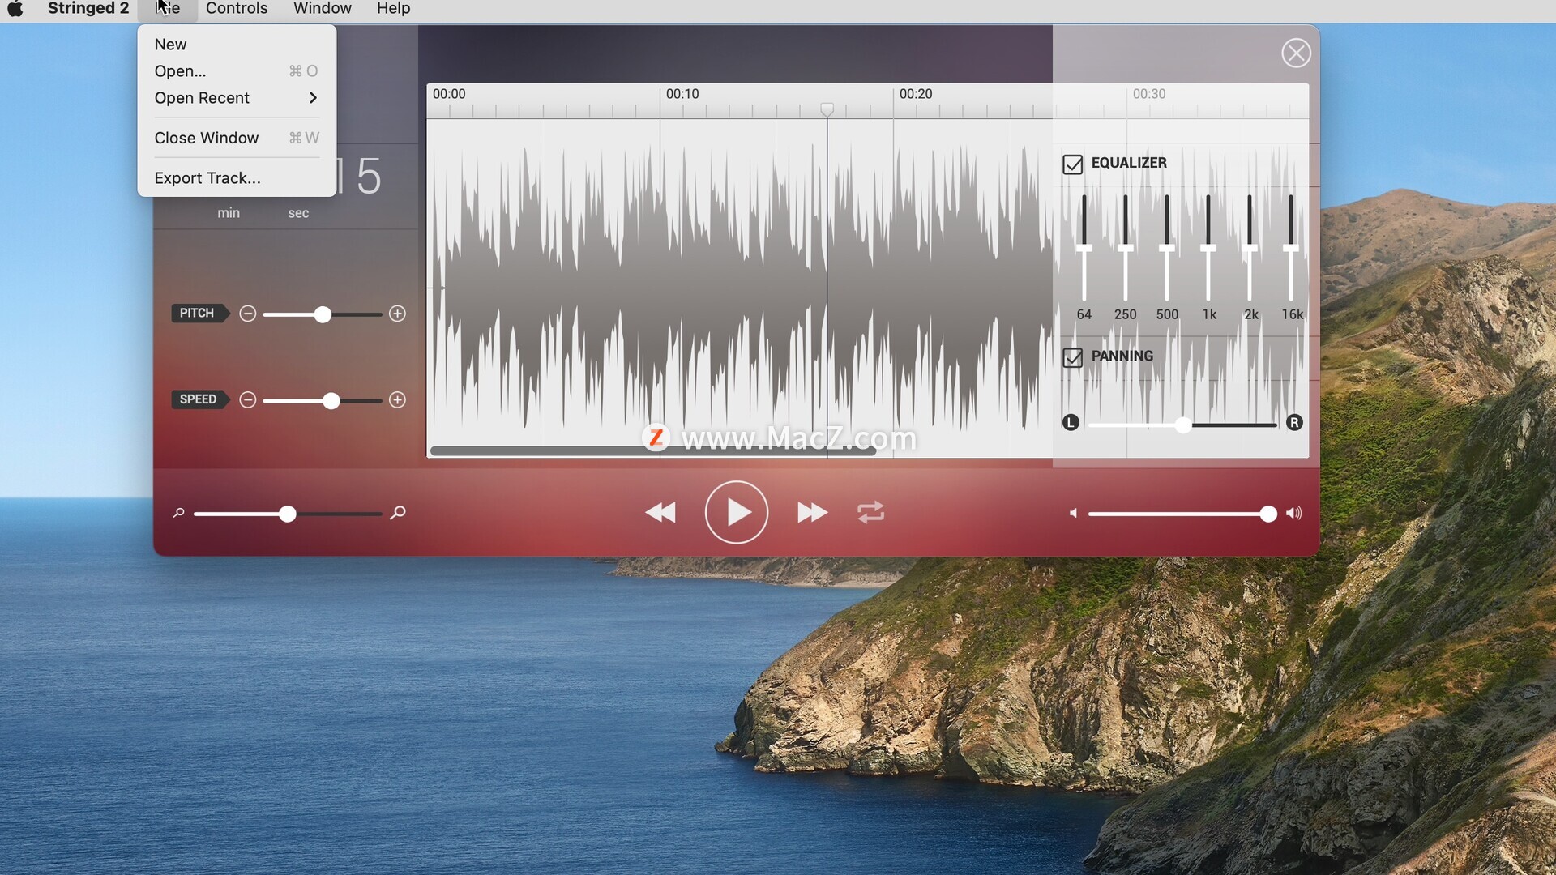This screenshot has height=875, width=1556.
Task: Click the 00:30 mark on the ruler
Action: pyautogui.click(x=1149, y=94)
